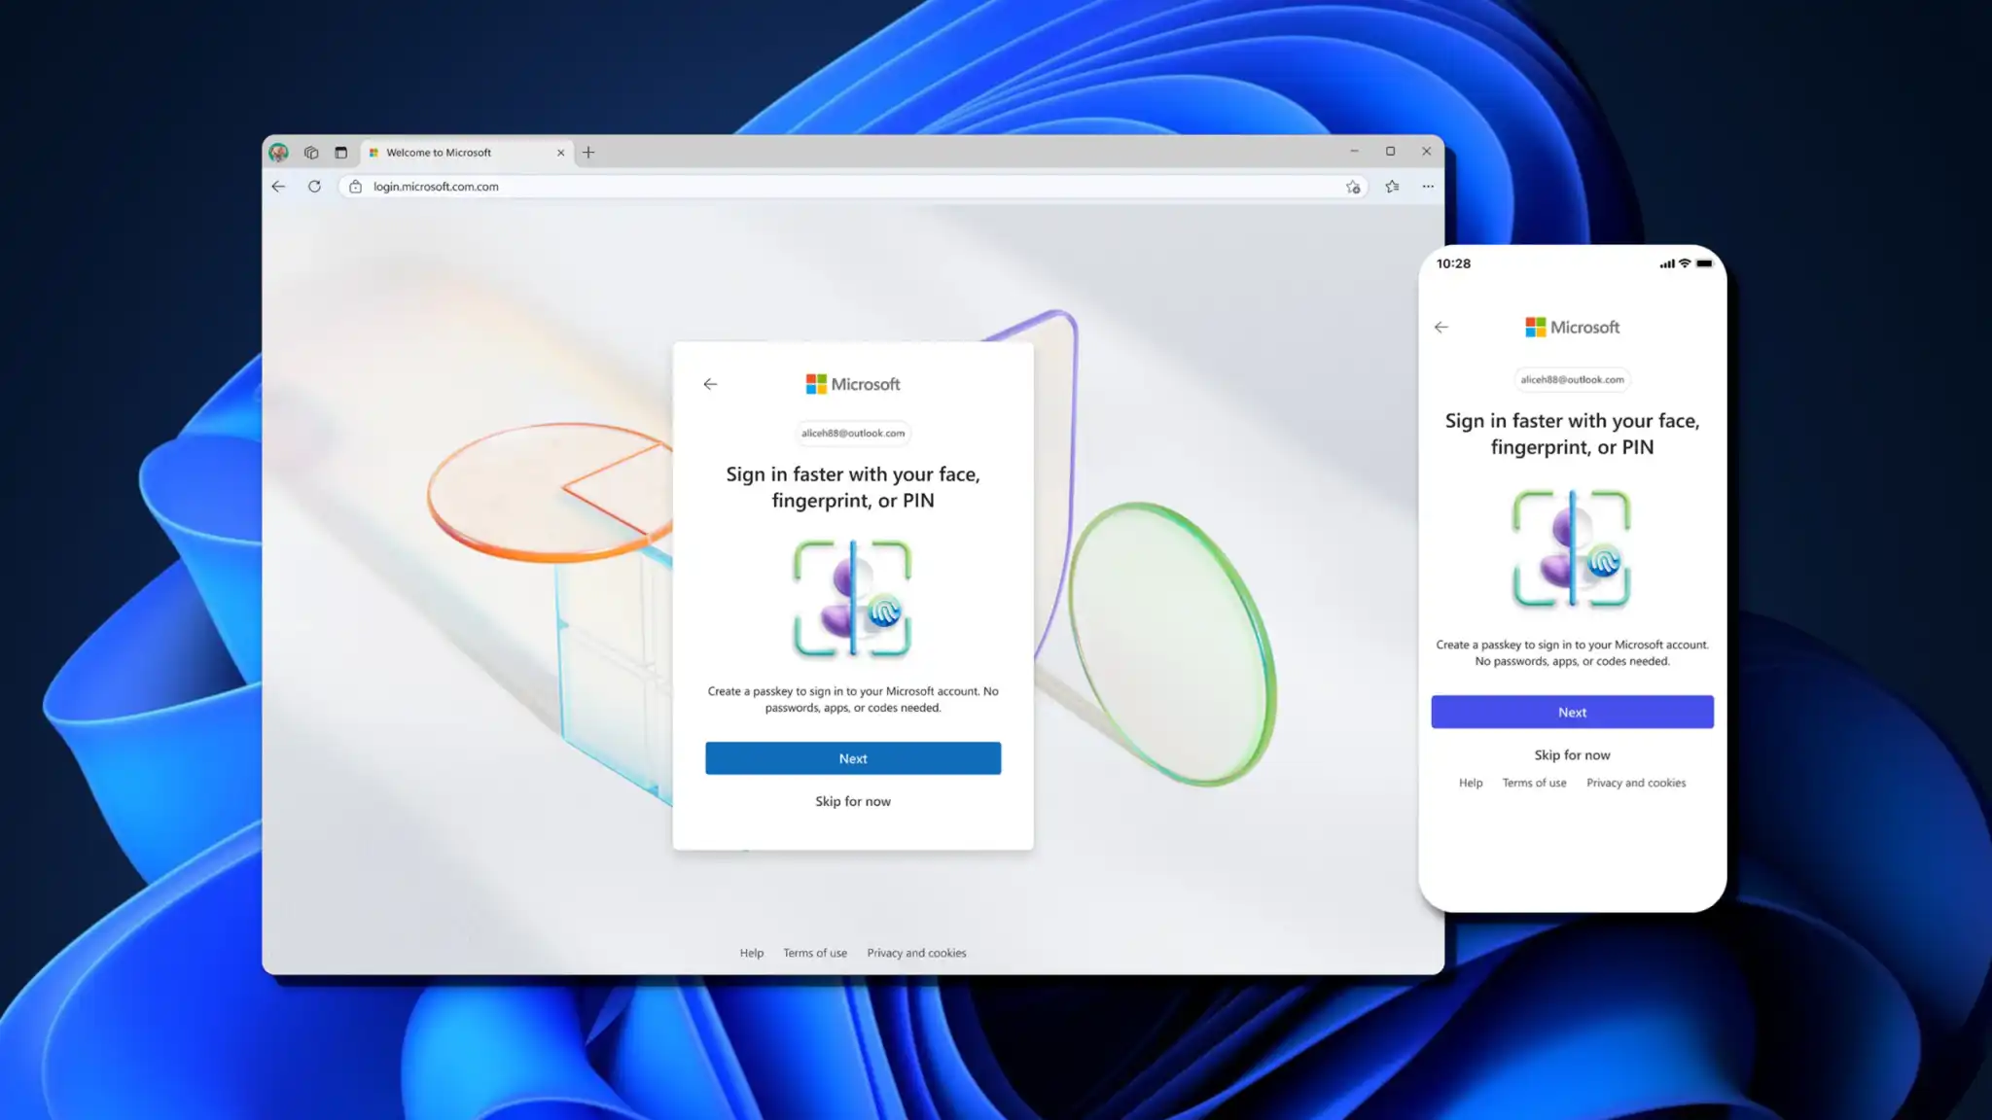
Task: Close the Welcome to Microsoft tab
Action: click(x=560, y=153)
